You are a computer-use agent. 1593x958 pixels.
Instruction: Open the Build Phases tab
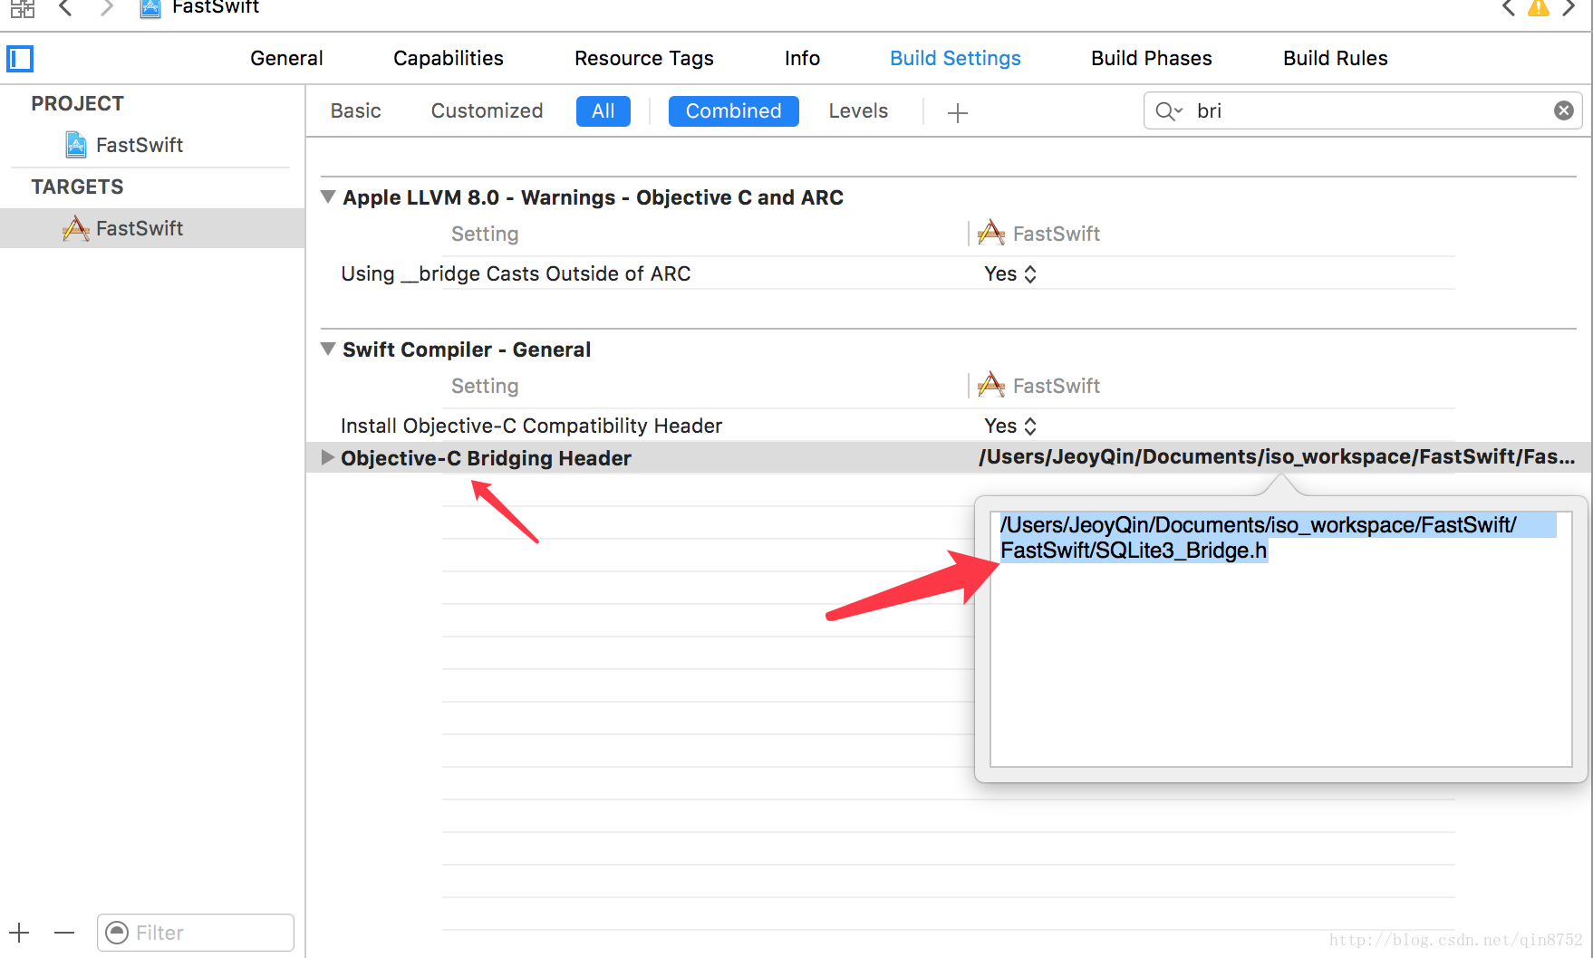point(1152,58)
